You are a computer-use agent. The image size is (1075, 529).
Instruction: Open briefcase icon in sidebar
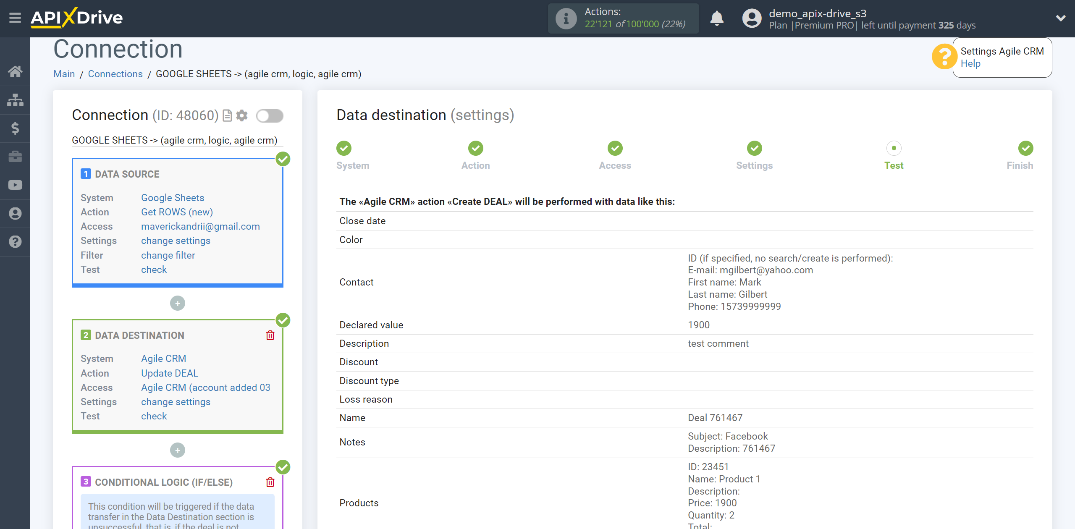(15, 157)
